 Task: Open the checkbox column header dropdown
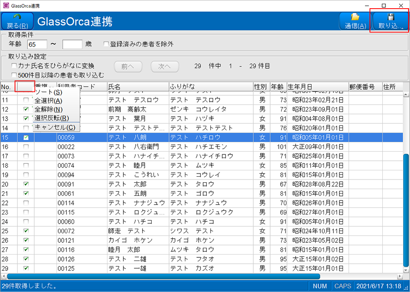coord(25,86)
